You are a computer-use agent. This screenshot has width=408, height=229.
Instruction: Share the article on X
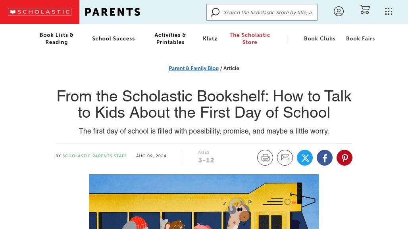305,158
